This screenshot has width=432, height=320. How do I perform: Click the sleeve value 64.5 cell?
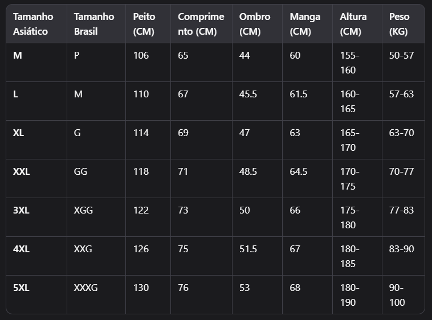tap(299, 171)
